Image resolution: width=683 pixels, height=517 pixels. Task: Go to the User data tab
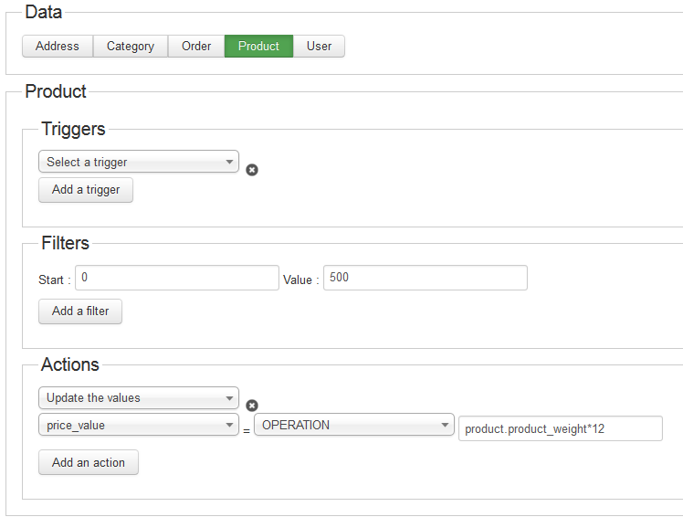[319, 46]
